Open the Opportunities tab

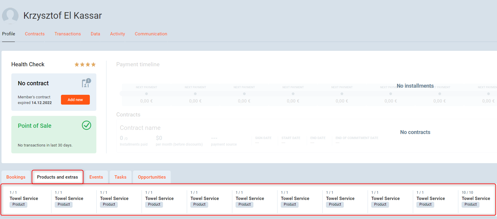(x=152, y=177)
